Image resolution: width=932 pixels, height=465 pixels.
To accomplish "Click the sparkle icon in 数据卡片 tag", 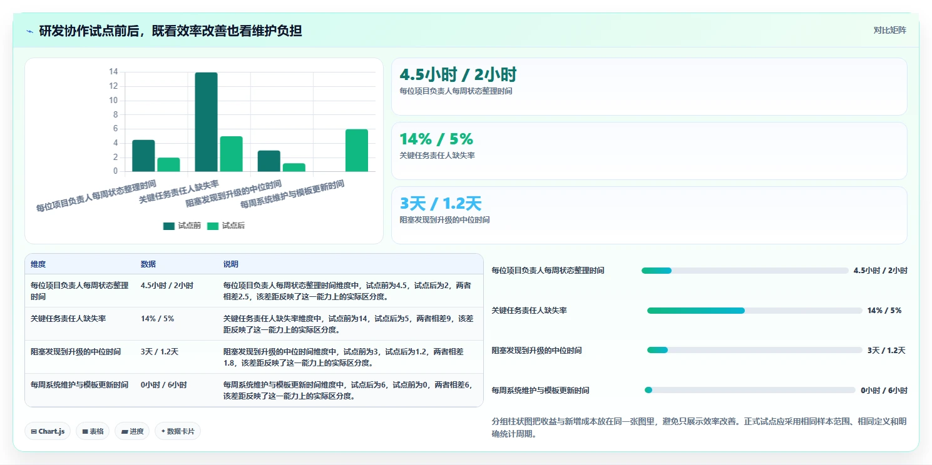I will pos(163,431).
